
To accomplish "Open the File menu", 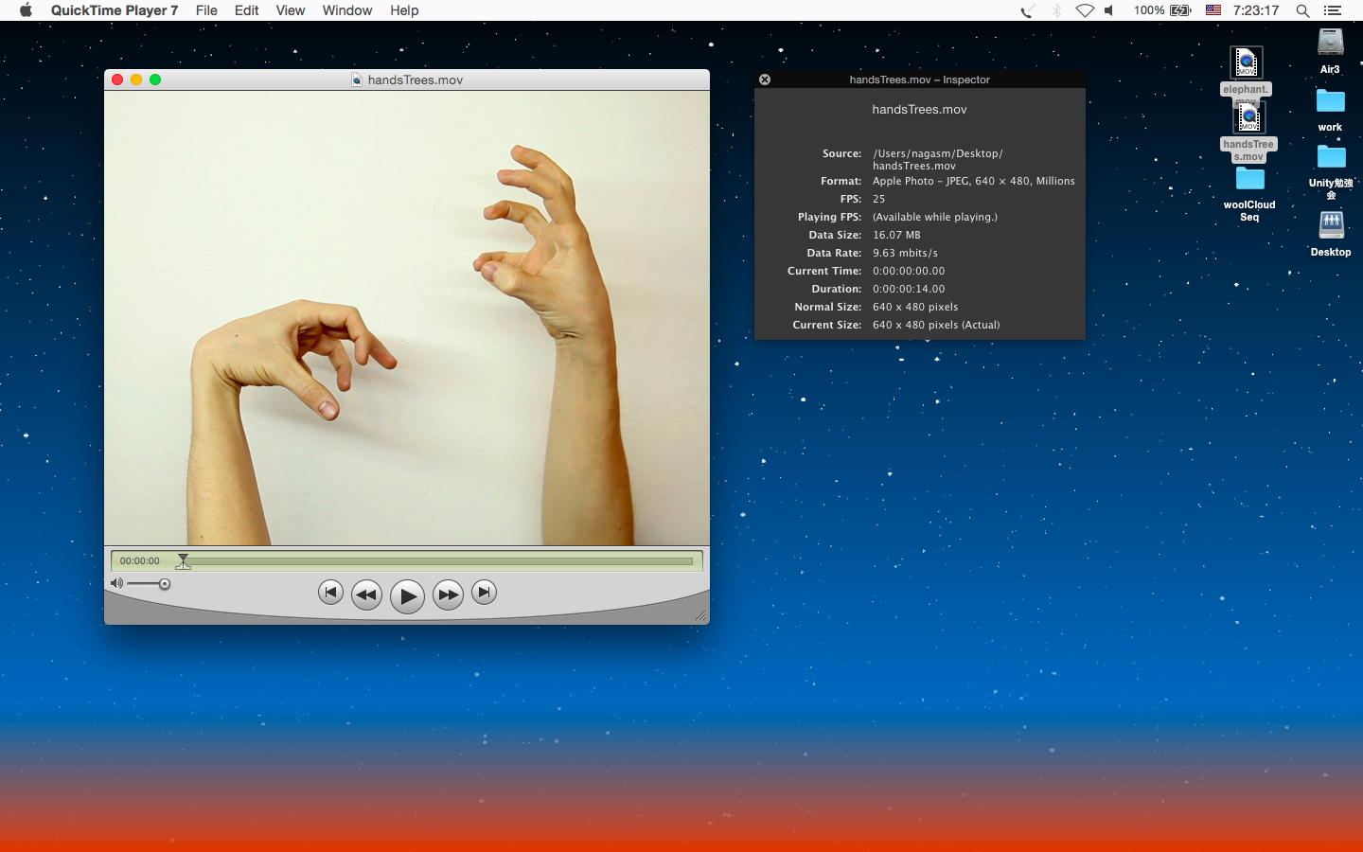I will coord(206,10).
